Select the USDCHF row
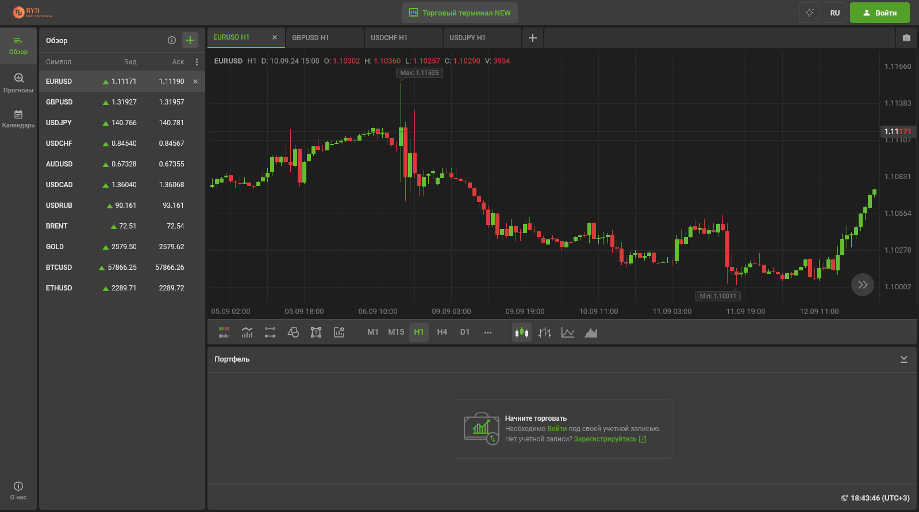 point(122,143)
